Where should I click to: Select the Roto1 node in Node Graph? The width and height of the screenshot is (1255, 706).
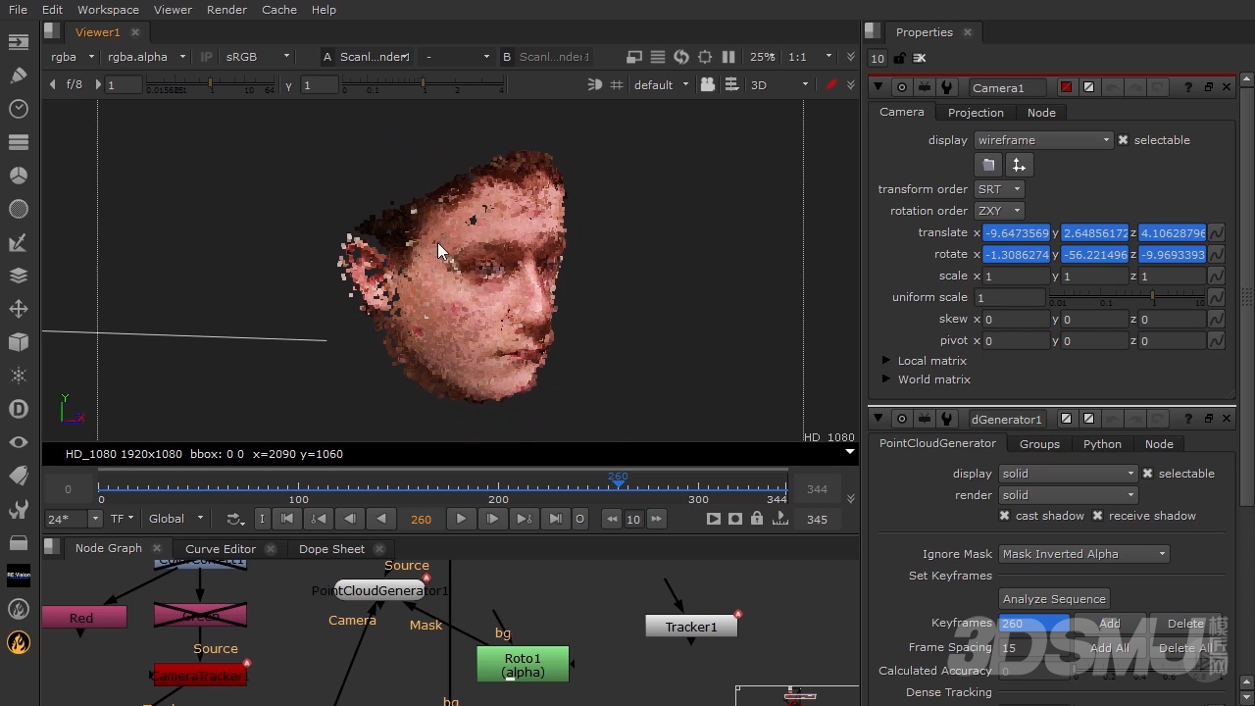pyautogui.click(x=523, y=664)
